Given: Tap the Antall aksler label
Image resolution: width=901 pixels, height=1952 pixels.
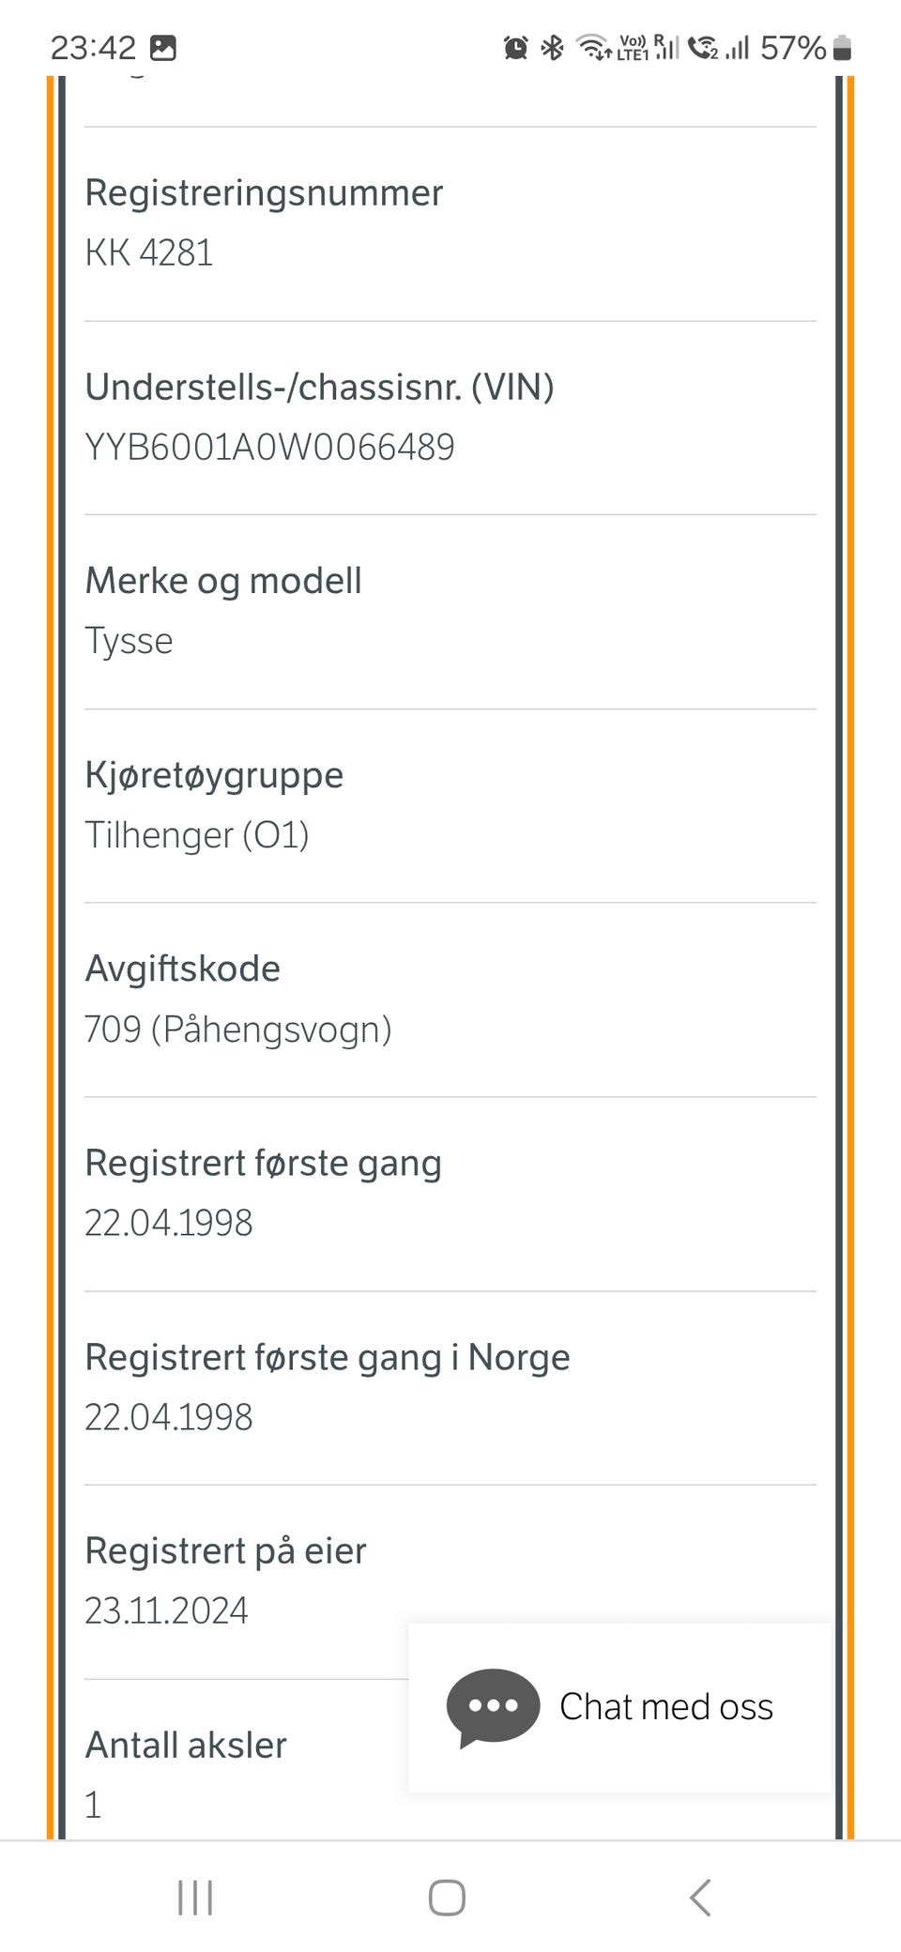Looking at the screenshot, I should pyautogui.click(x=186, y=1746).
